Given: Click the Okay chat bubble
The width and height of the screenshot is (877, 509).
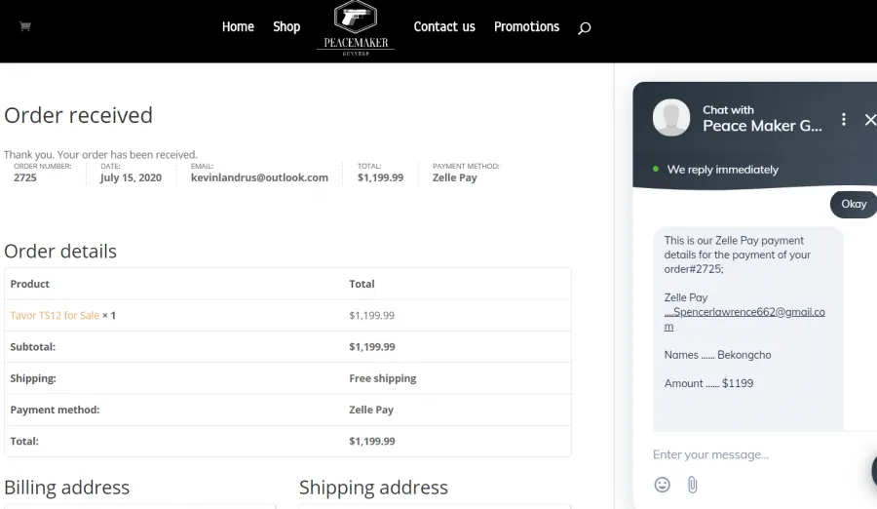Looking at the screenshot, I should 854,204.
